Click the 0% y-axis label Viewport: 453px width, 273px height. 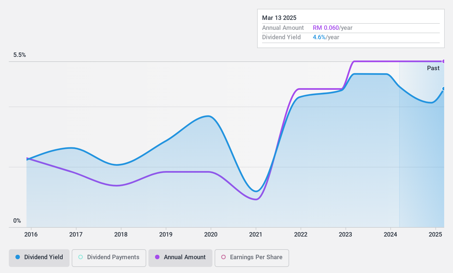point(17,221)
